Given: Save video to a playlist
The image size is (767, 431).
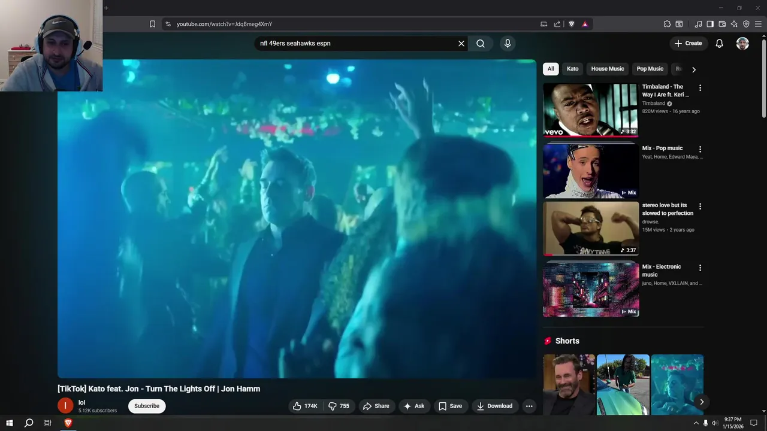Looking at the screenshot, I should pyautogui.click(x=450, y=406).
